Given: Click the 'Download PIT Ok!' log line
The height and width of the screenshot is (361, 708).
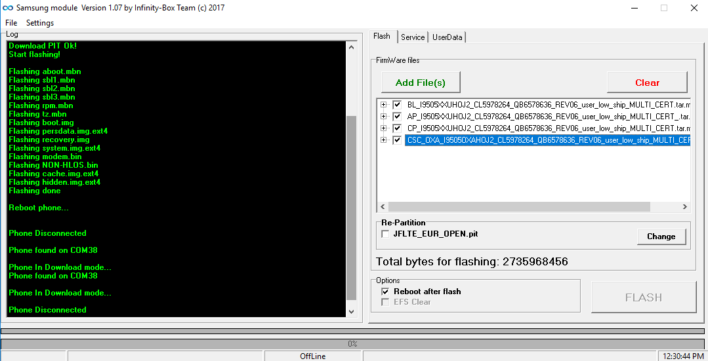Looking at the screenshot, I should tap(43, 45).
